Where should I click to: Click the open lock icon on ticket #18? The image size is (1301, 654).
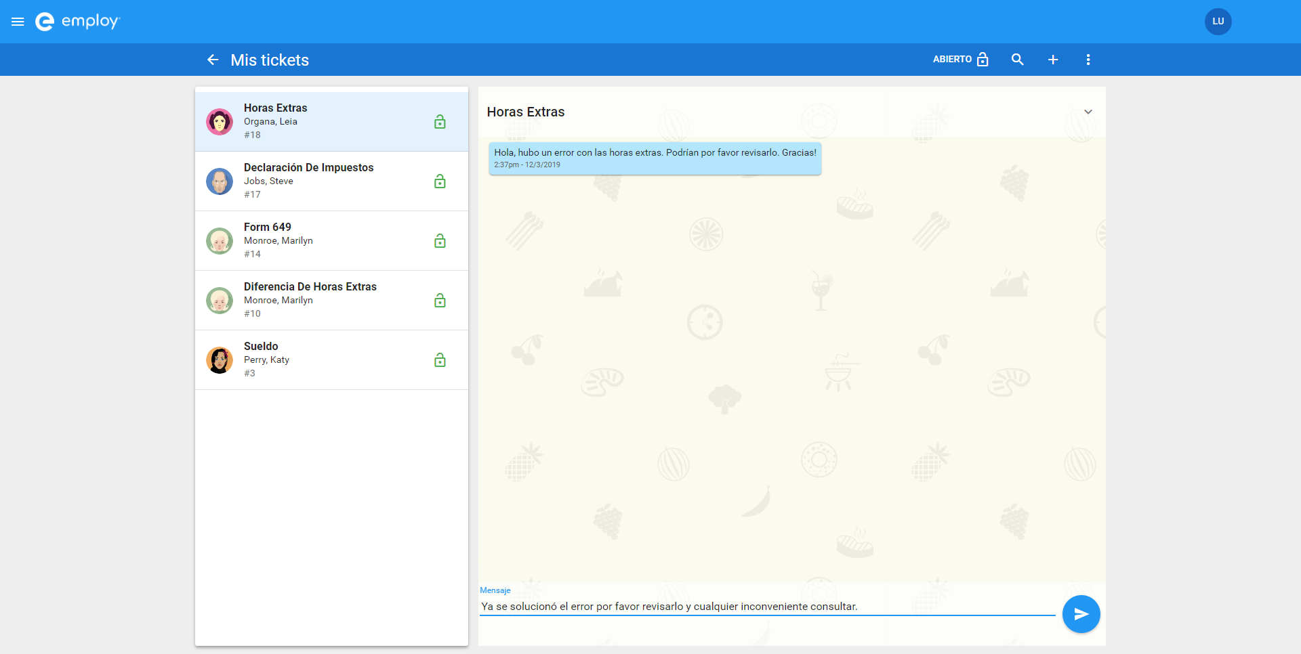point(440,122)
